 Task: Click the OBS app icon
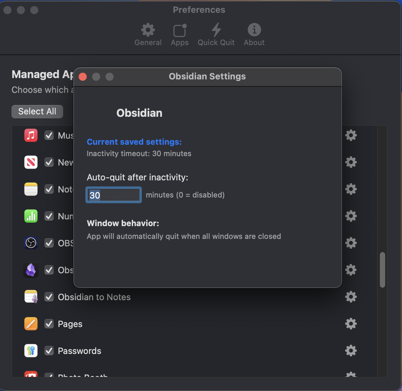click(x=31, y=243)
